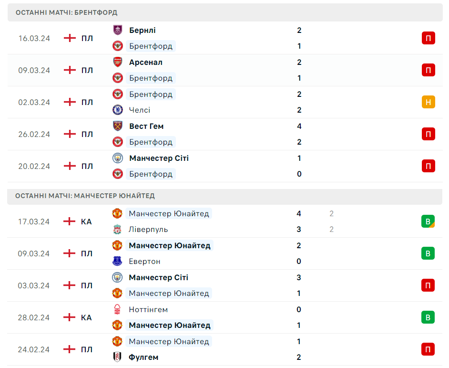The image size is (449, 368).
Task: Click the Arsenal club crest icon
Action: click(118, 62)
